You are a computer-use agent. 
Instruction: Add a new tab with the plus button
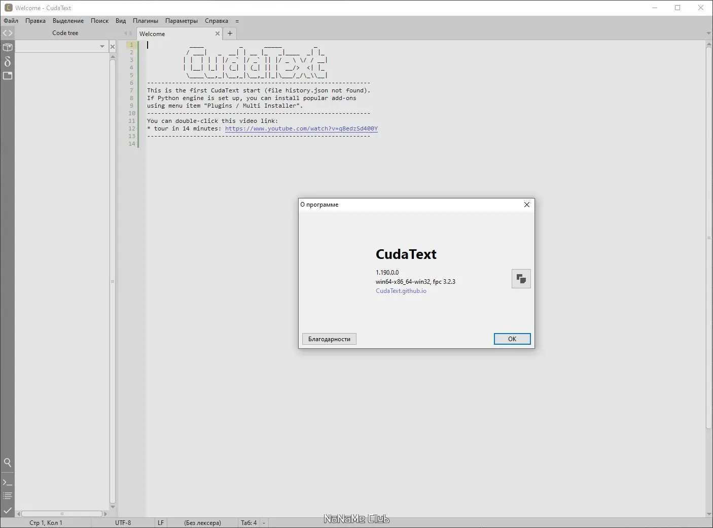click(x=230, y=34)
